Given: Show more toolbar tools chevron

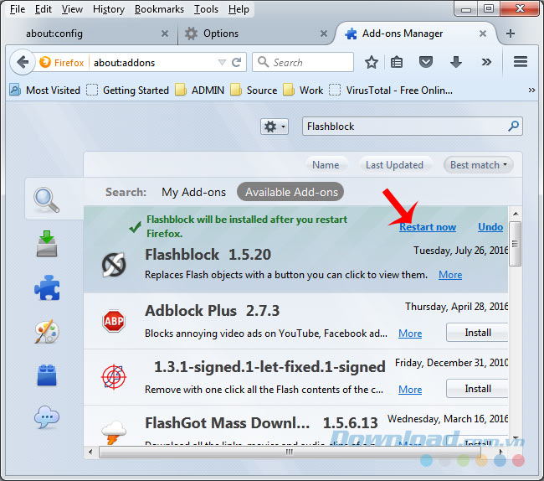Looking at the screenshot, I should (x=486, y=62).
